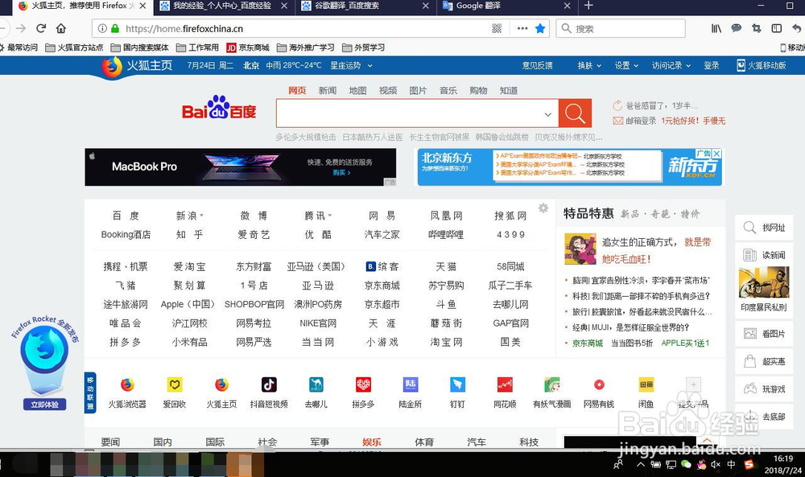
Task: Open the 意见反馈 feedback link
Action: [x=538, y=66]
